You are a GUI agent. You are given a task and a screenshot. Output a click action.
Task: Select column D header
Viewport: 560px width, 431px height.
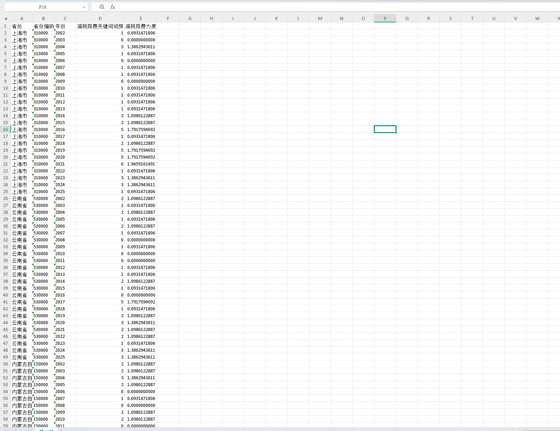(100, 19)
